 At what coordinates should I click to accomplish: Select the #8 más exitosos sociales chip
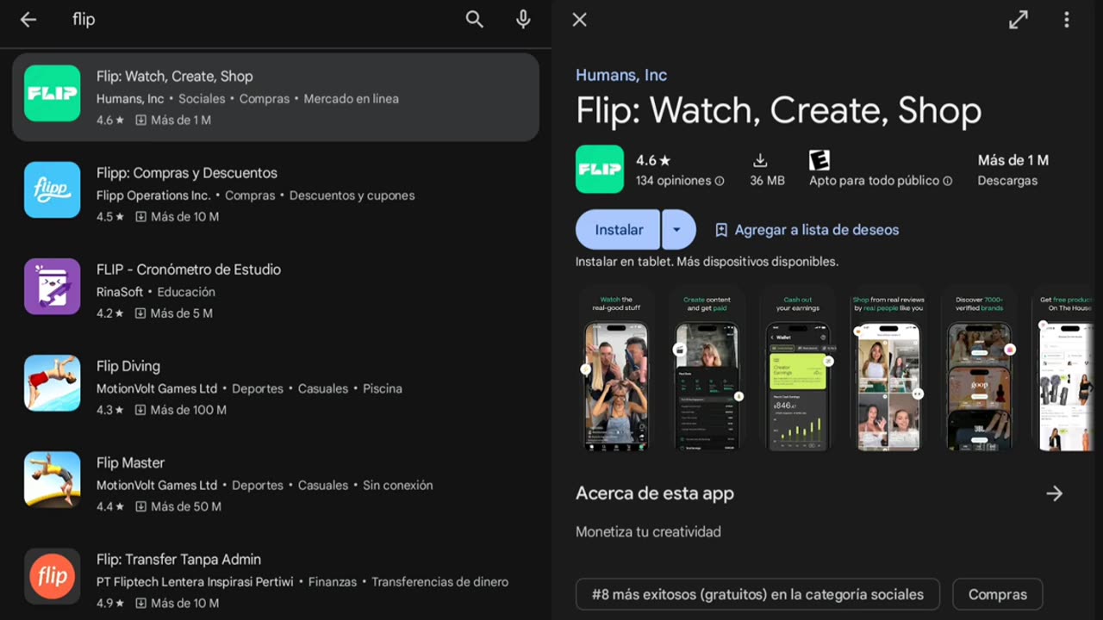(x=757, y=594)
